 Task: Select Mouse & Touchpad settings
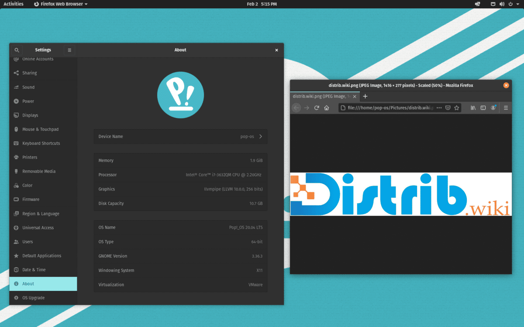[x=43, y=129]
